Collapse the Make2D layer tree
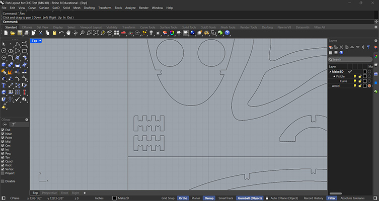 tap(331, 72)
